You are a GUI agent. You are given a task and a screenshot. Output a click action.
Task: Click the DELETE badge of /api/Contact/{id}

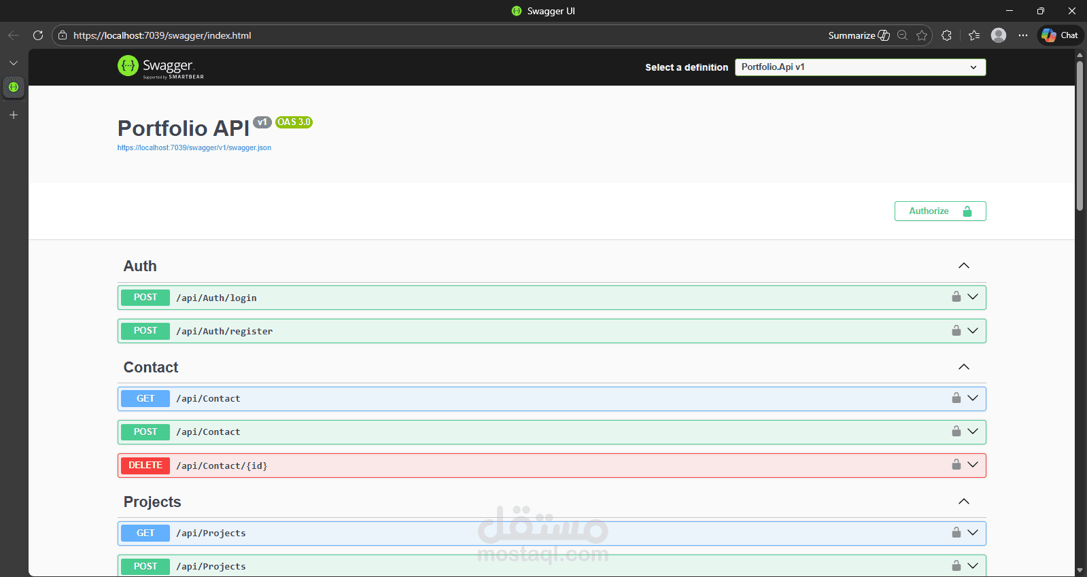[145, 466]
